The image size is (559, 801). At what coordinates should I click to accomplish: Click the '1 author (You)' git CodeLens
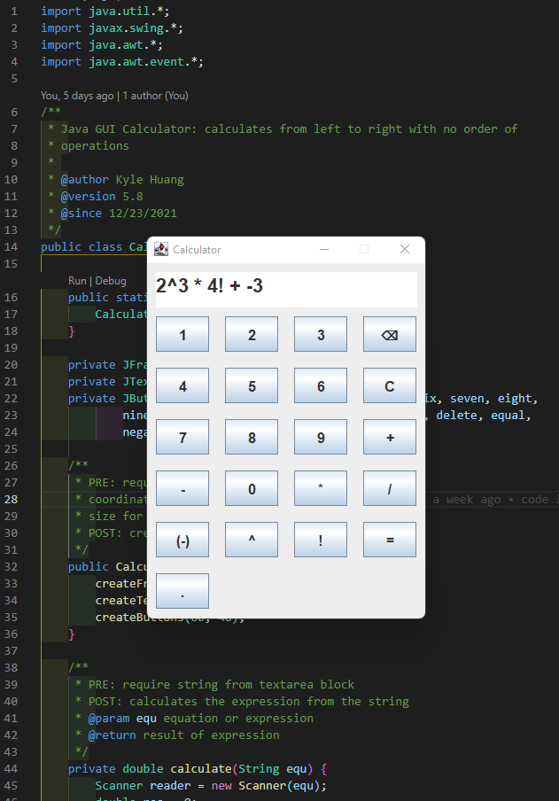pos(155,96)
